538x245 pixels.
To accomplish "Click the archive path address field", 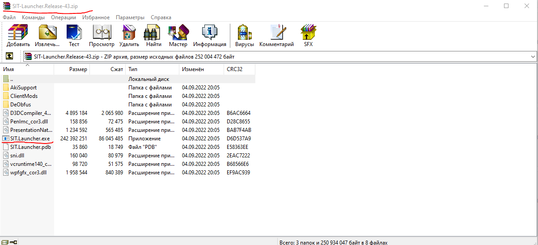I will coord(280,57).
